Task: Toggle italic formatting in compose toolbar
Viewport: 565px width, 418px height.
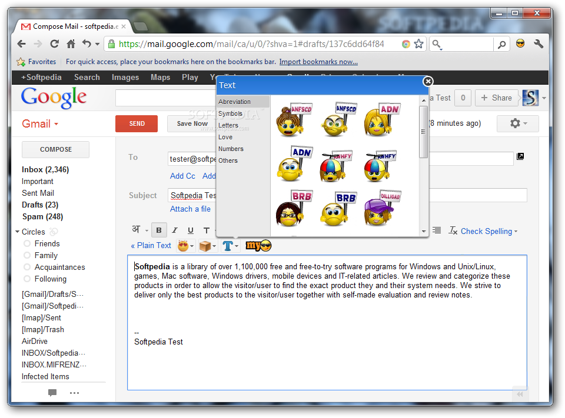Action: click(175, 230)
